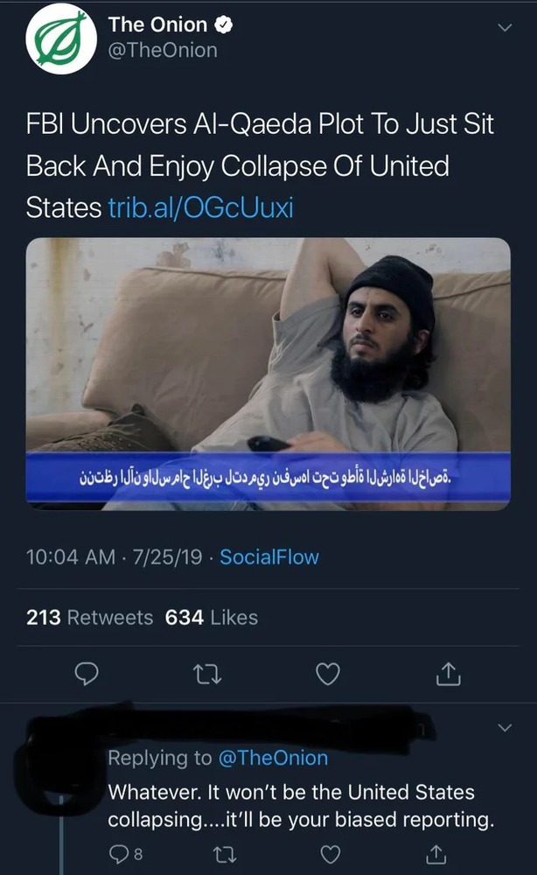View the 634 Likes list
Image resolution: width=537 pixels, height=875 pixels.
point(212,618)
